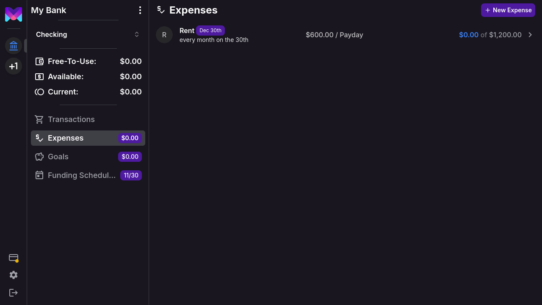Open My Bank three-dot menu
The width and height of the screenshot is (542, 305).
pyautogui.click(x=140, y=10)
